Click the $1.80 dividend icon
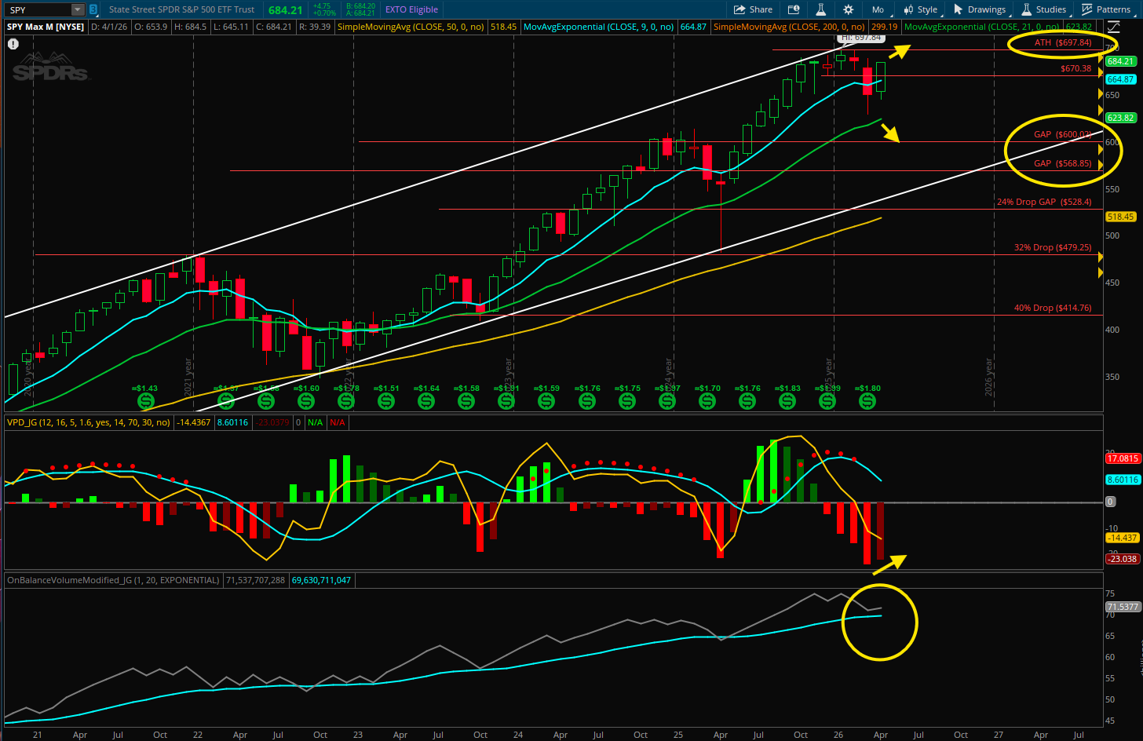Screen dimensions: 1143x741 [867, 401]
